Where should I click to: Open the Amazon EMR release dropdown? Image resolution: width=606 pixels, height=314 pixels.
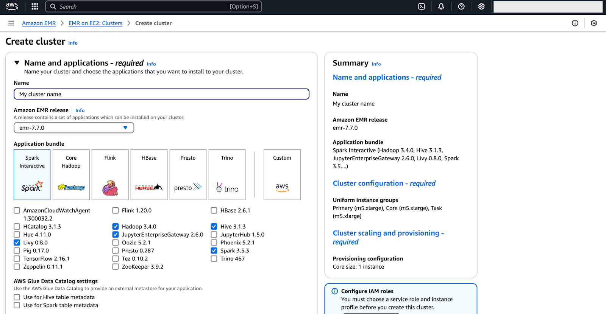coord(74,128)
